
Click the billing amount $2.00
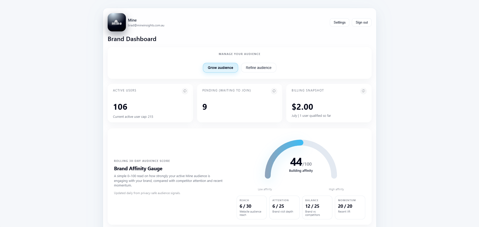[302, 107]
